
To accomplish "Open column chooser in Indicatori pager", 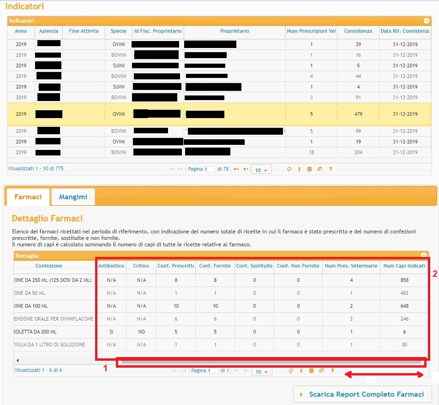I will point(299,169).
